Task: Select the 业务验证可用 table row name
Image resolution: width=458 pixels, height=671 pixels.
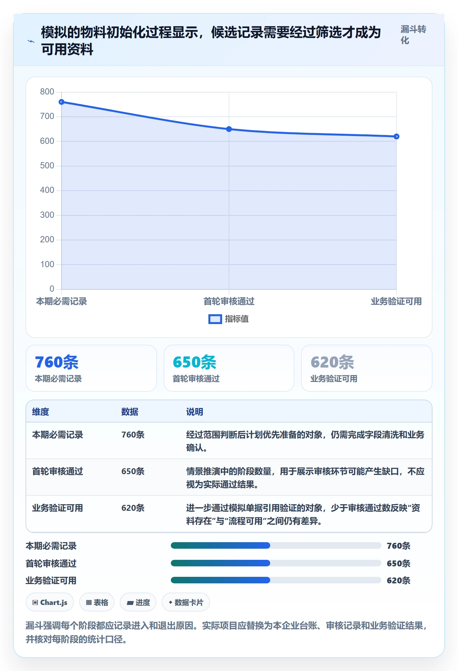Action: (58, 508)
